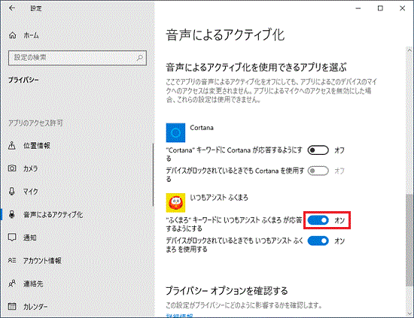This screenshot has height=318, width=414.
Task: Select the 連絡先 contacts icon
Action: pyautogui.click(x=12, y=283)
